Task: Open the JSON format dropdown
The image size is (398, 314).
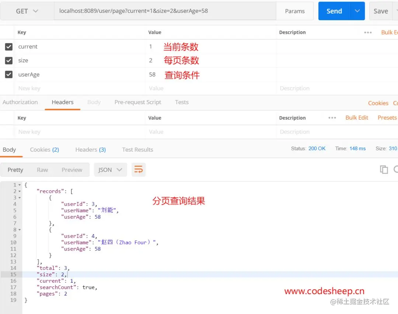Action: click(110, 170)
